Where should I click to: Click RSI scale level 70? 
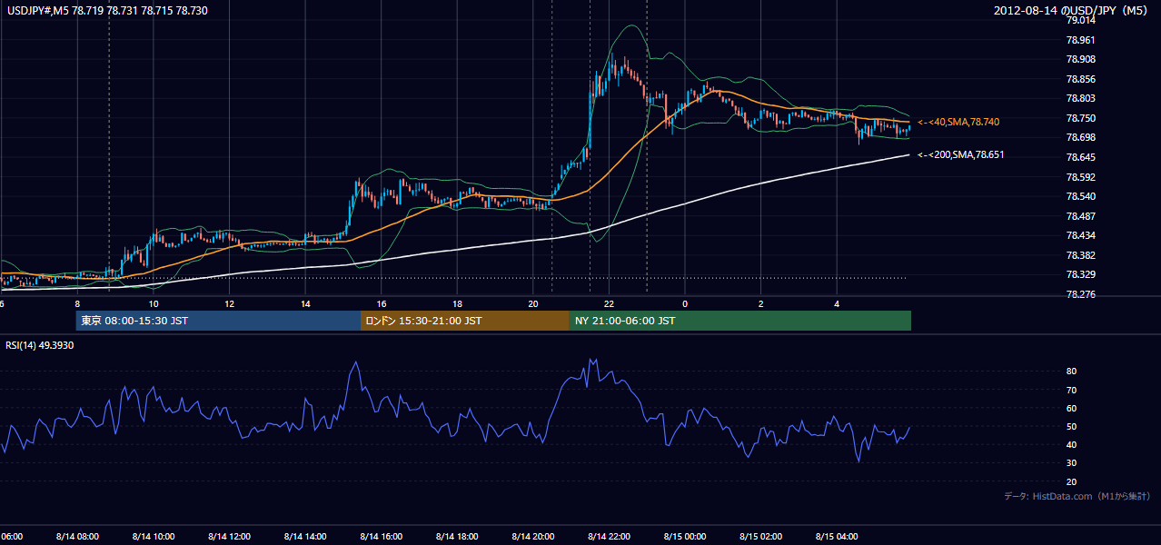[x=1072, y=390]
